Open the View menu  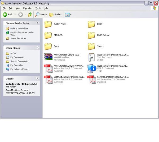point(18,8)
